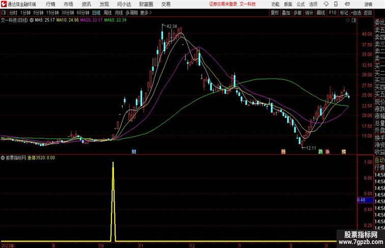The width and height of the screenshot is (385, 248).
Task: Click the 画线 toolbar button
Action: (321, 13)
